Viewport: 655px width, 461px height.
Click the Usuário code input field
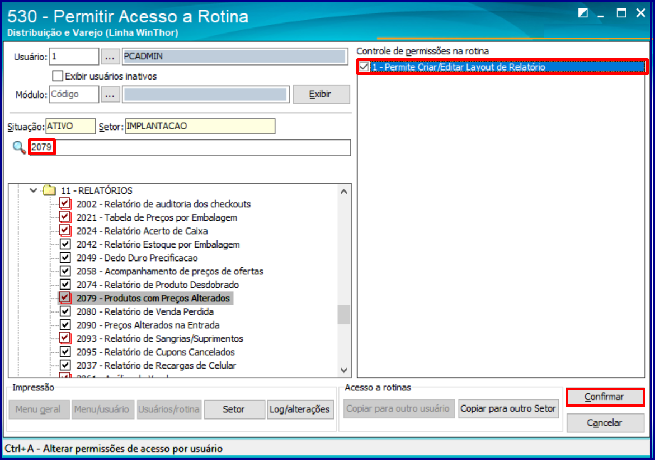74,57
